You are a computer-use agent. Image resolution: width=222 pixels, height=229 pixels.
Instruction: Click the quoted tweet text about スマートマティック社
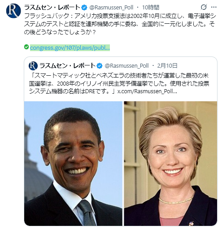pos(119,83)
